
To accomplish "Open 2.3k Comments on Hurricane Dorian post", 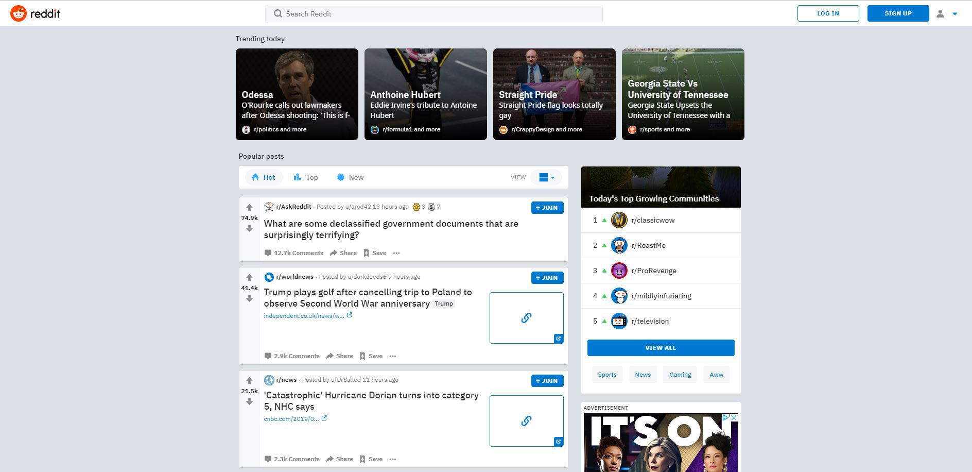I will 292,459.
